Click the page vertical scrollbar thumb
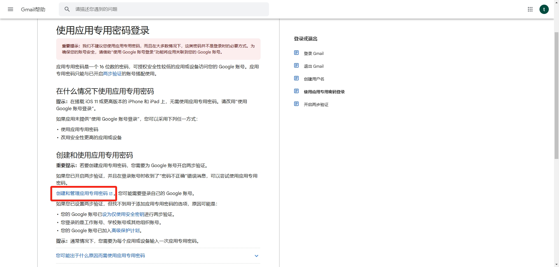Viewport: 559px width, 267px height. tap(556, 95)
